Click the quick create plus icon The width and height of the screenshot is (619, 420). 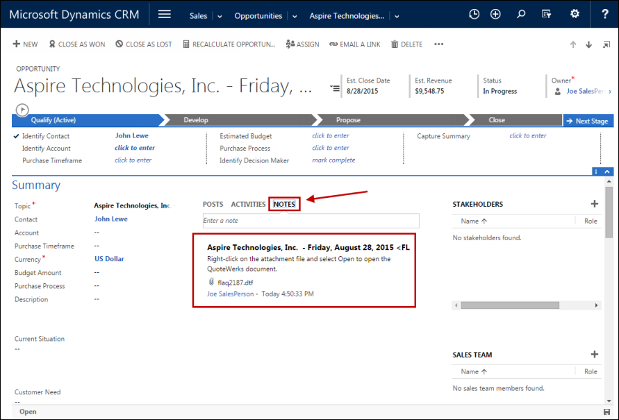coord(495,15)
